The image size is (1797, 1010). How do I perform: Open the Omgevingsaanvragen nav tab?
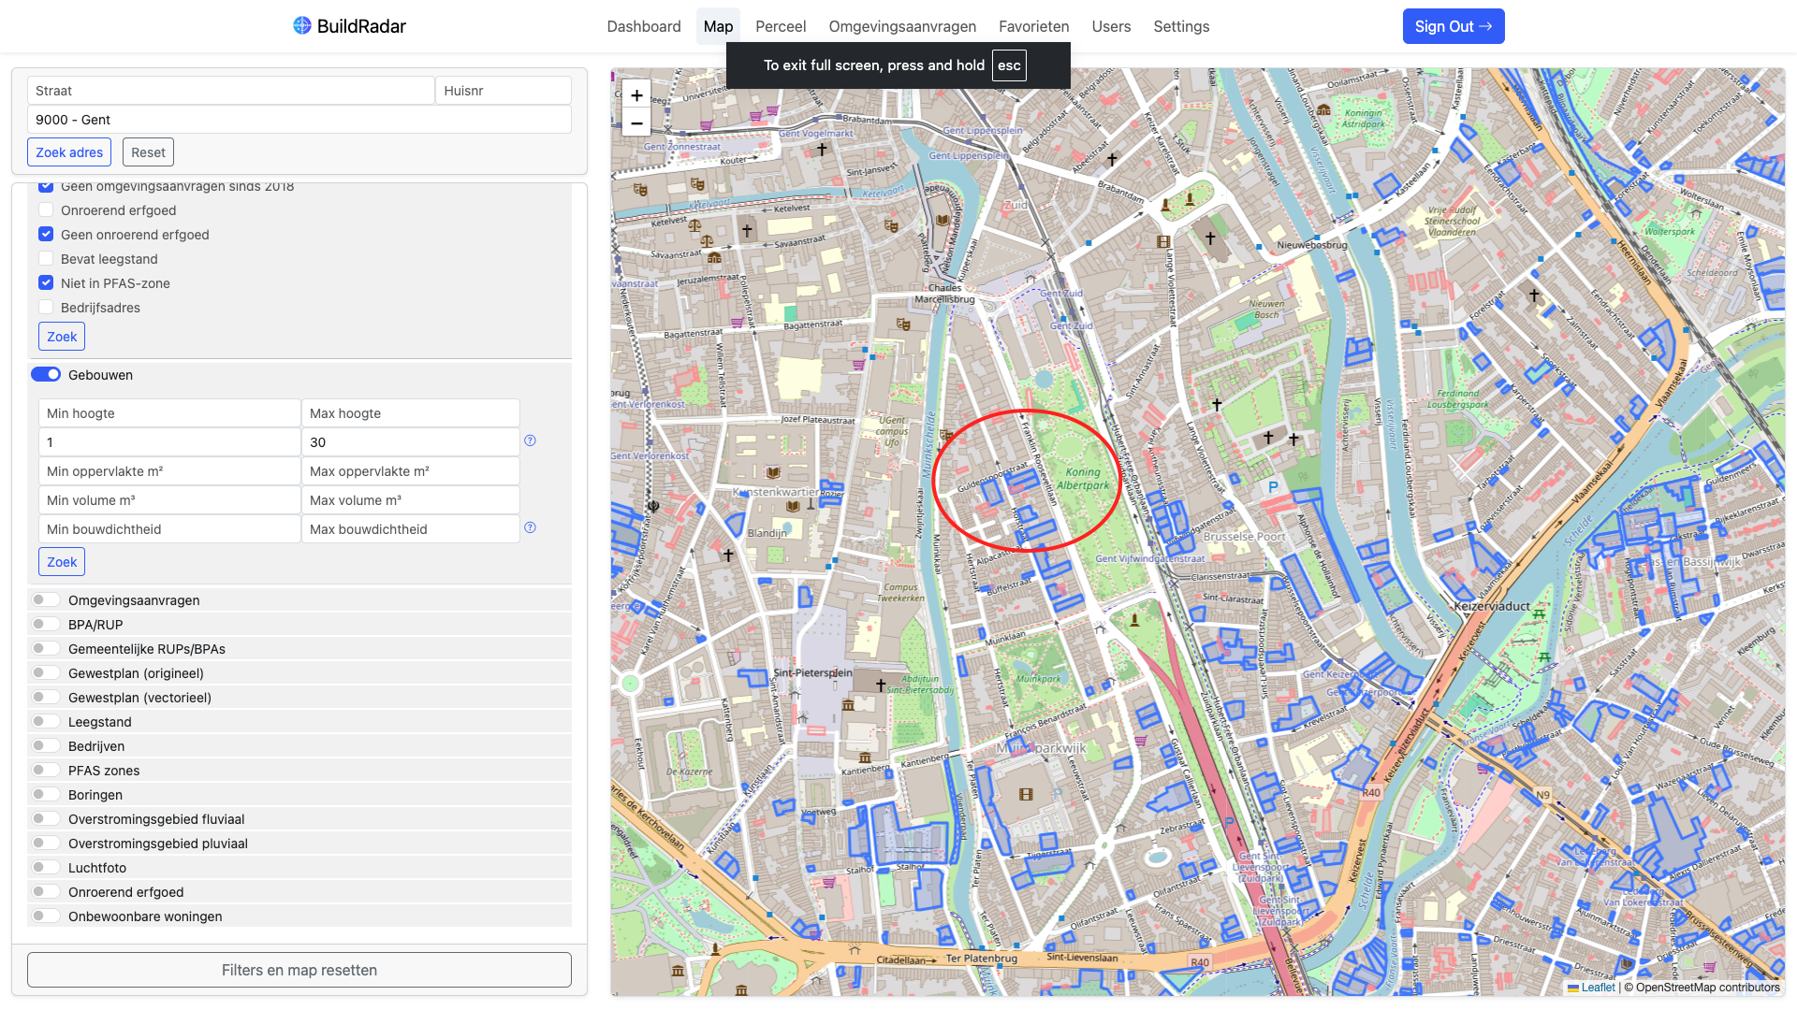tap(902, 26)
